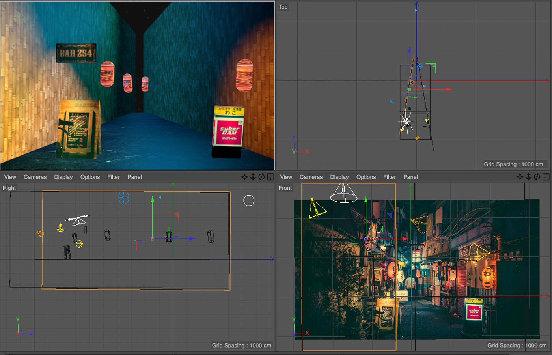The image size is (552, 355).
Task: Click the rotate view icon in Front viewport
Action: coord(537,177)
